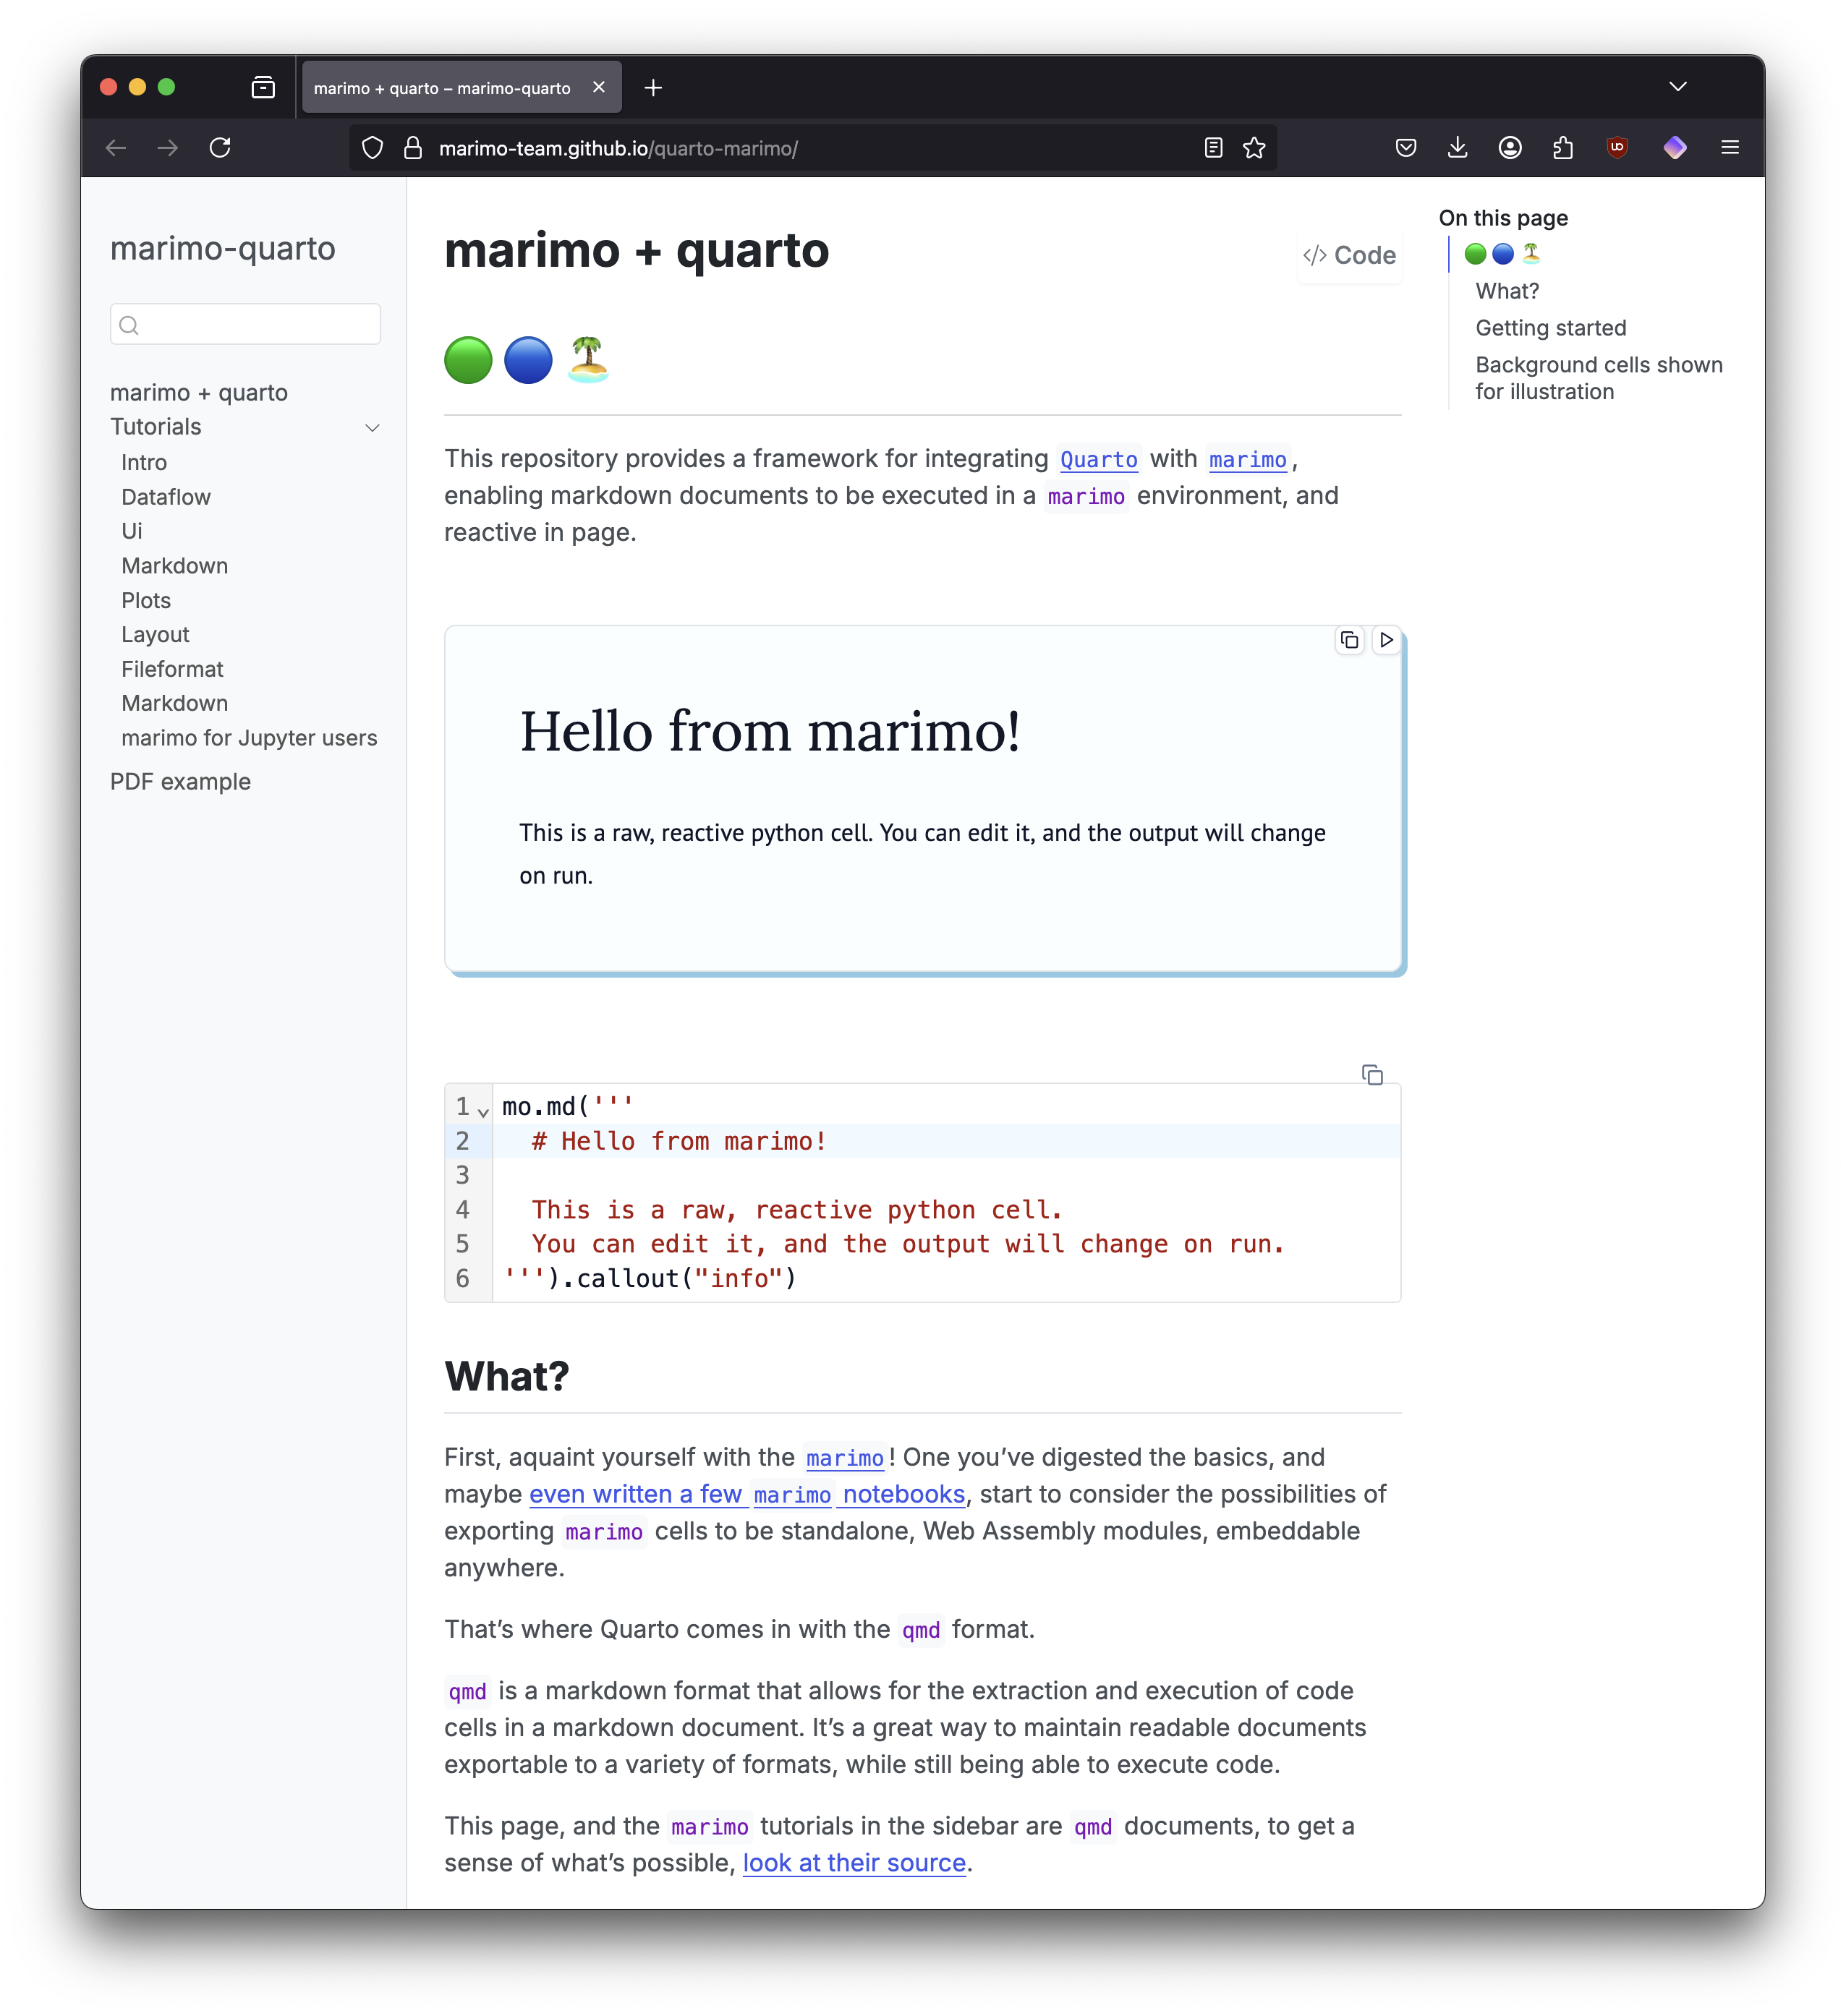Image resolution: width=1846 pixels, height=2016 pixels.
Task: Open the Intro tutorial
Action: [x=144, y=463]
